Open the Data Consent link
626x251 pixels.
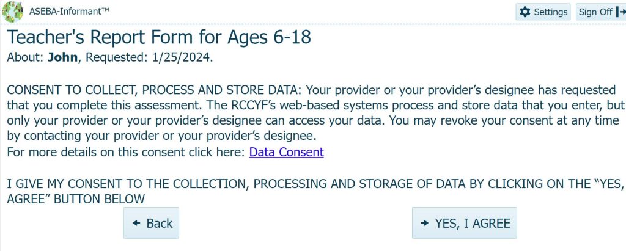point(286,152)
